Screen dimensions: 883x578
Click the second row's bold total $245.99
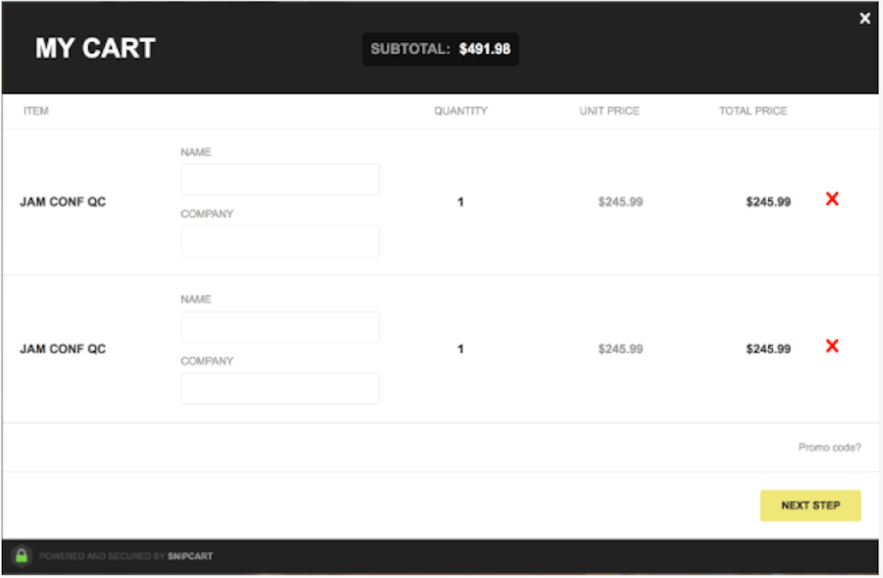tap(768, 348)
